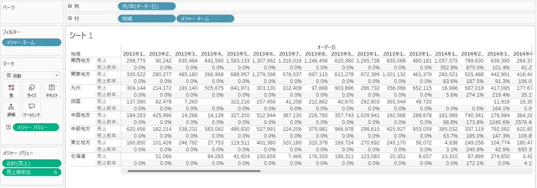The width and height of the screenshot is (537, 188).
Task: Select the cell value 1,279,398
Action: click(264, 73)
